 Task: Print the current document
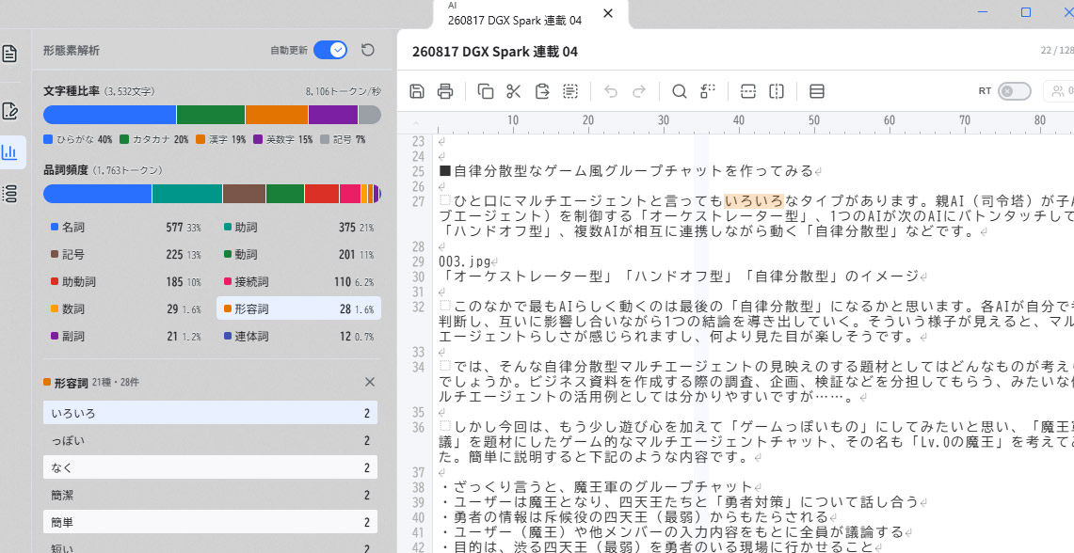[445, 91]
